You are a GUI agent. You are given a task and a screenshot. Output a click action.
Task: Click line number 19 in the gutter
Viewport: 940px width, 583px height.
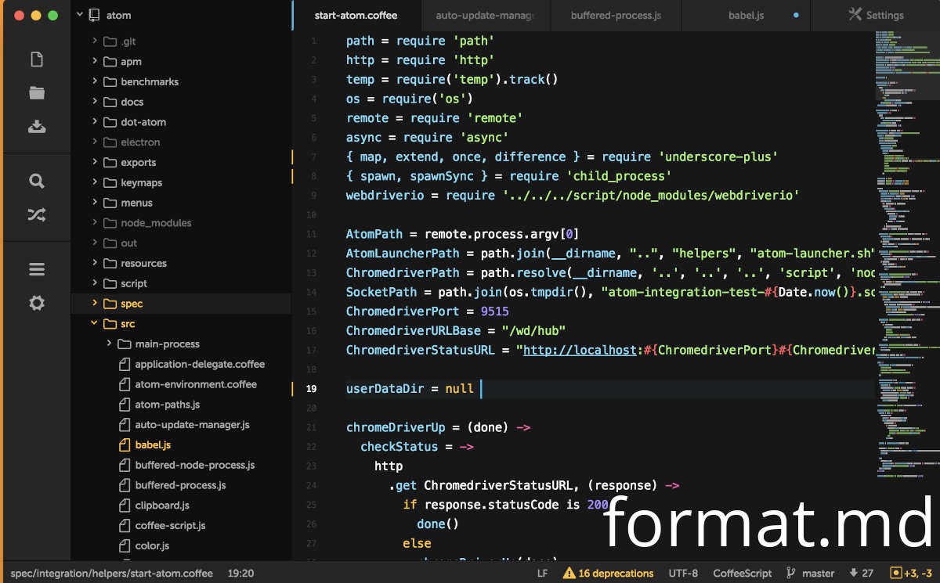tap(311, 388)
